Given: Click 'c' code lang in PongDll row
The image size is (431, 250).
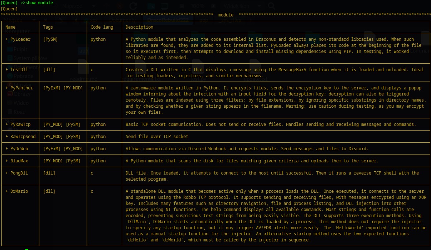Looking at the screenshot, I should [x=92, y=173].
